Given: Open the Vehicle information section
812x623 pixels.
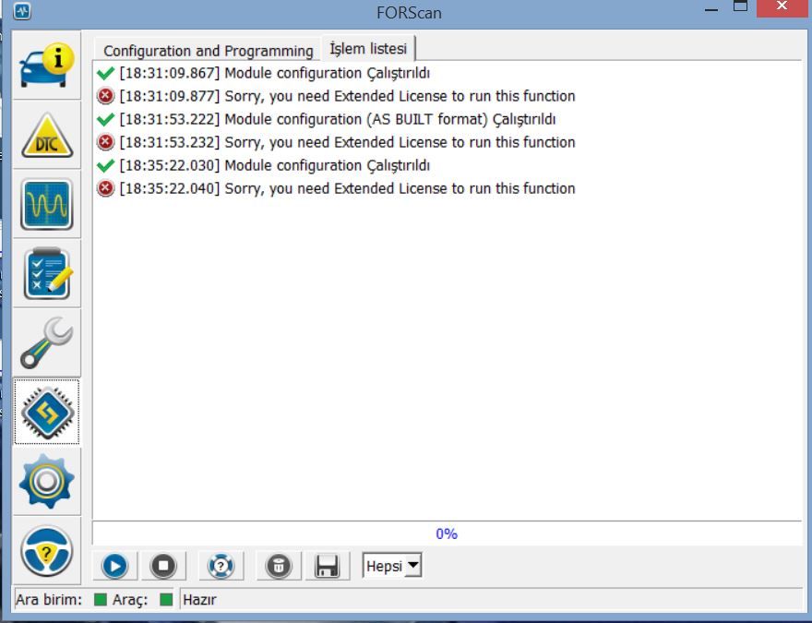Looking at the screenshot, I should point(47,66).
